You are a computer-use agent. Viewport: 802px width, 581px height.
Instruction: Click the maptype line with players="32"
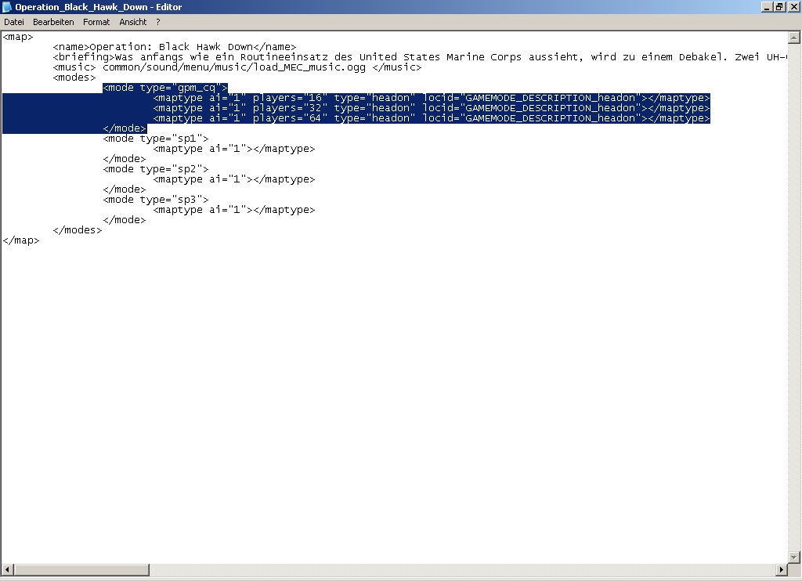click(432, 108)
